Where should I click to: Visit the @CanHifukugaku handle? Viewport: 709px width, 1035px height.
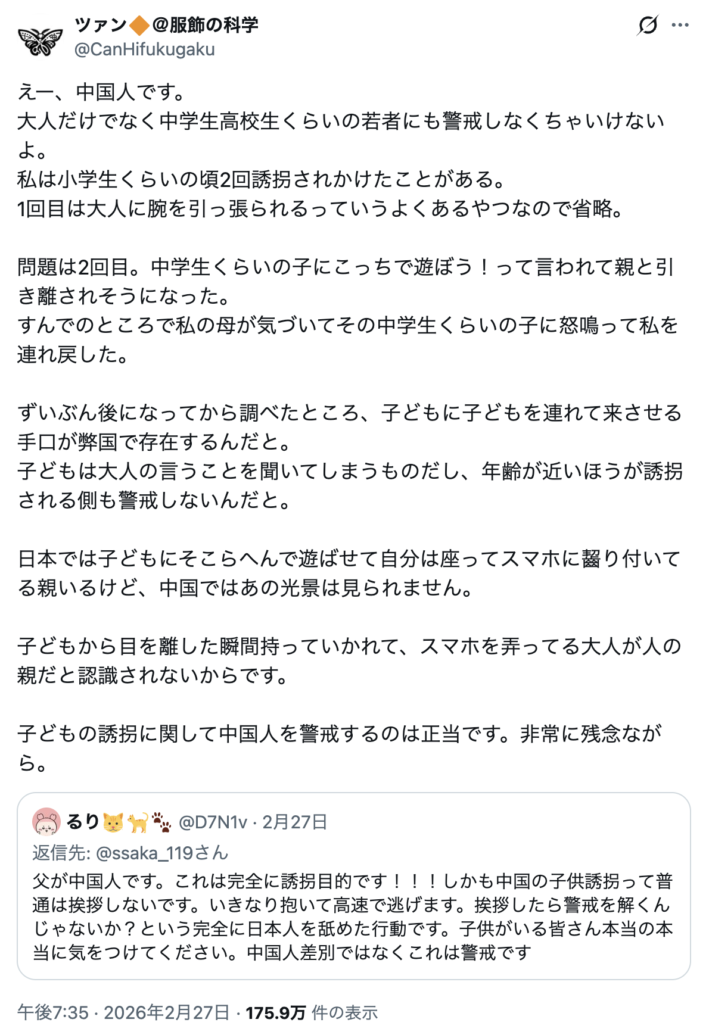point(145,49)
